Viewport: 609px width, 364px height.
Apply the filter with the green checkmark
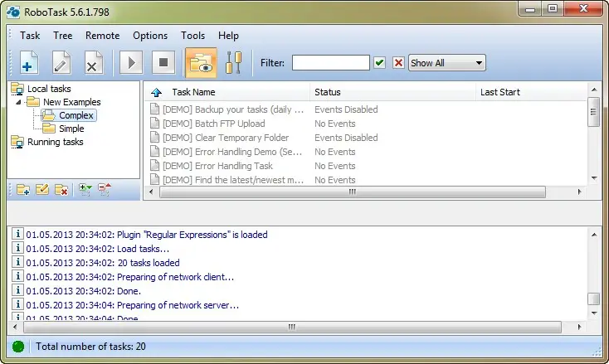tap(379, 62)
